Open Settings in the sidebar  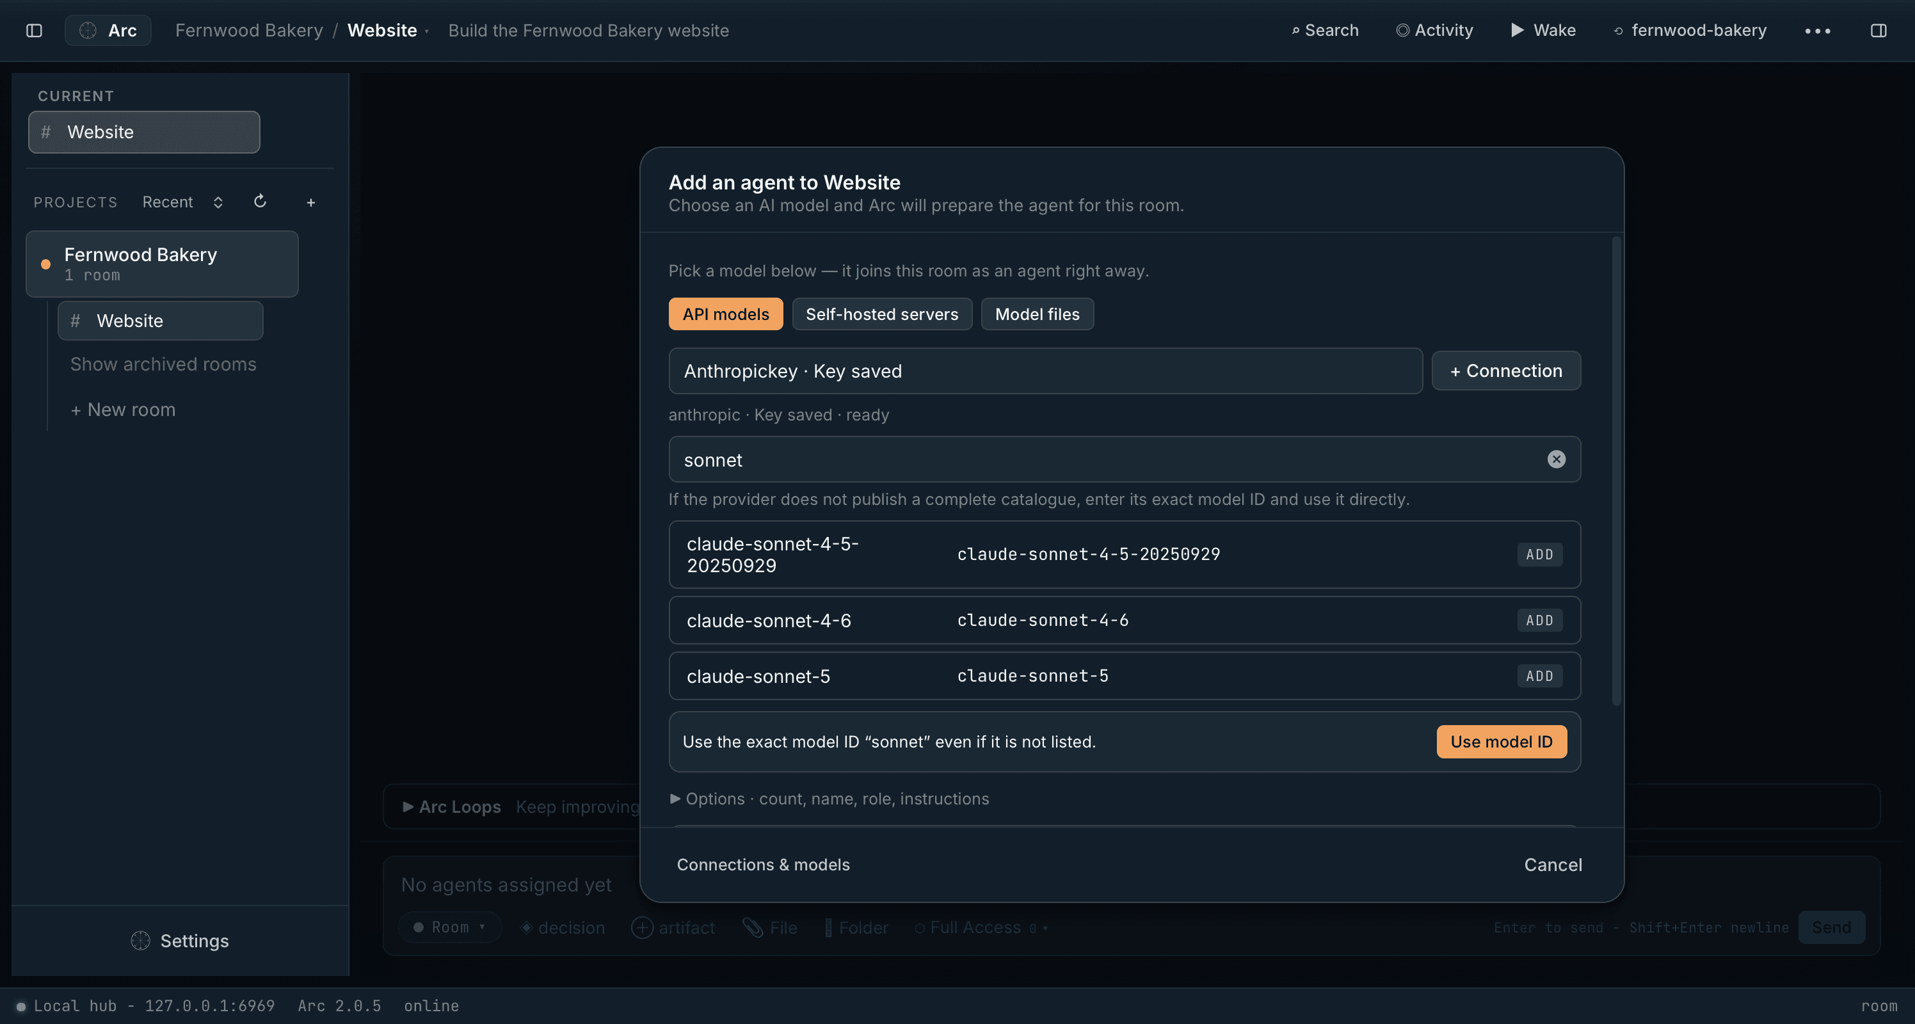[x=180, y=941]
